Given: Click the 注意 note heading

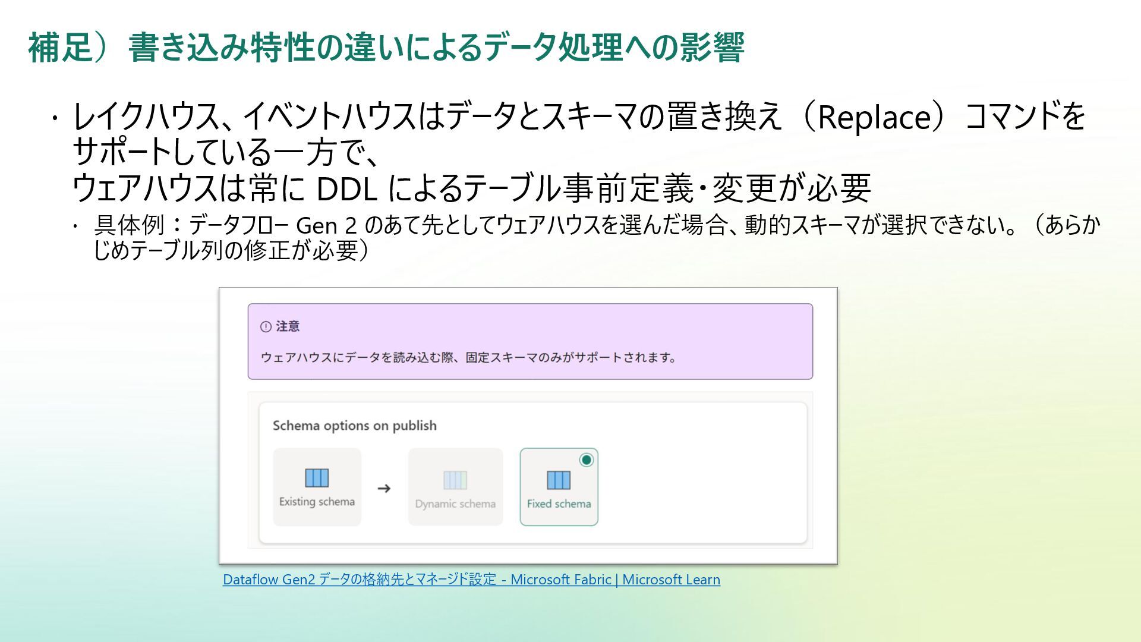Looking at the screenshot, I should click(288, 326).
